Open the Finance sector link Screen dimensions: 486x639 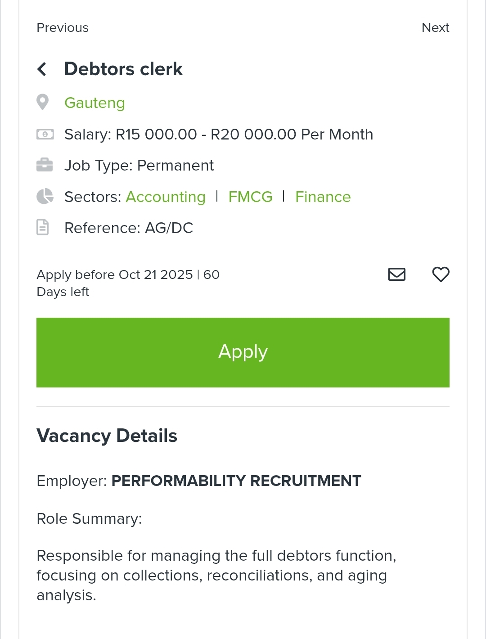[323, 197]
